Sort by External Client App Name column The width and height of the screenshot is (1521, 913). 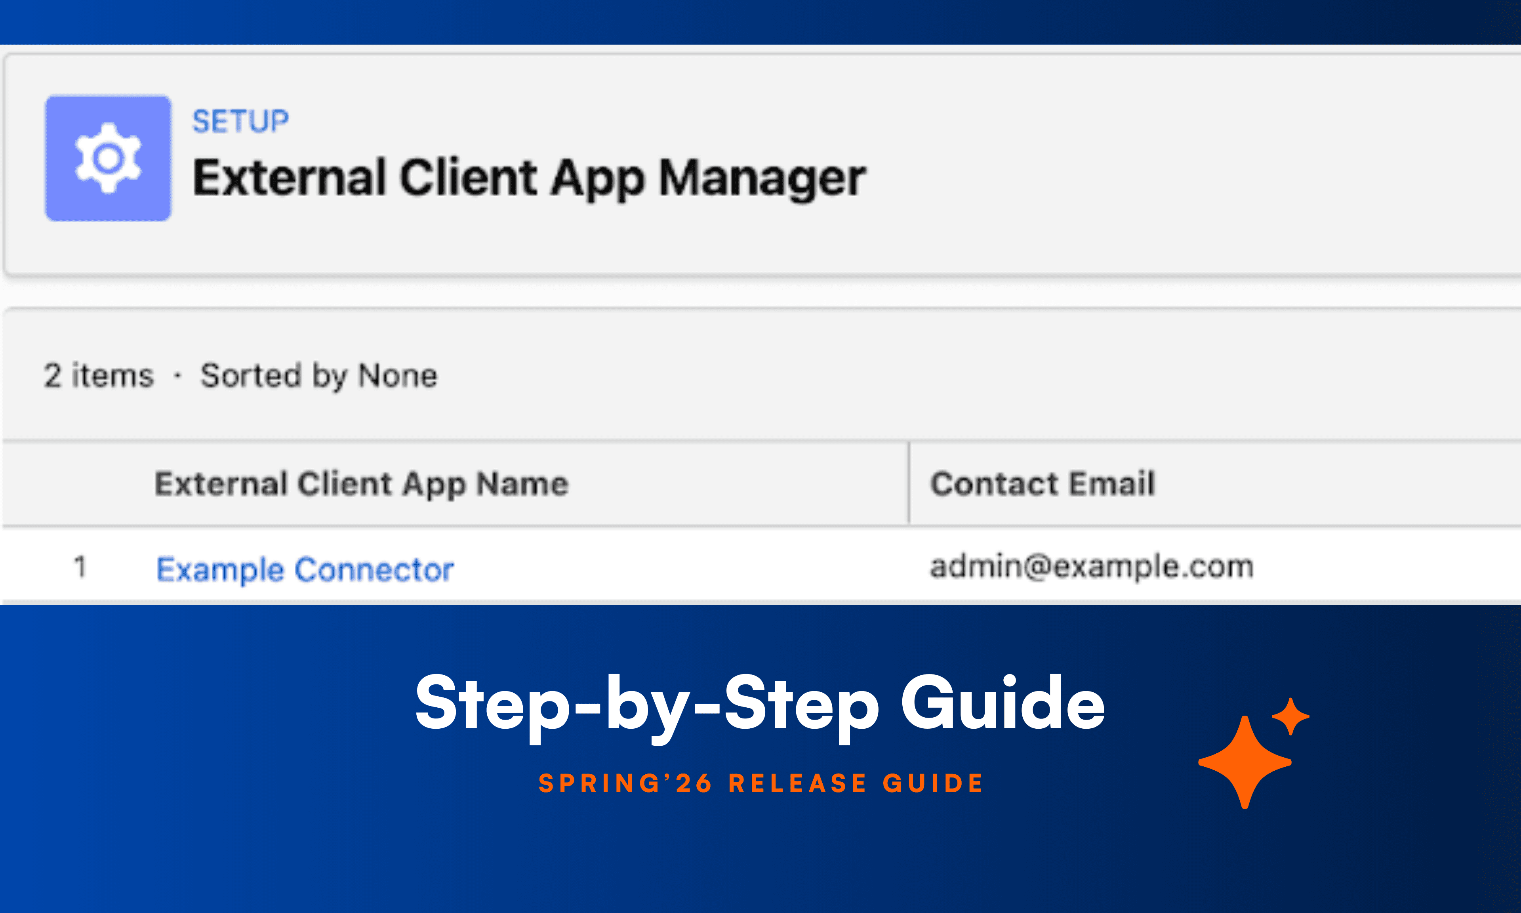pyautogui.click(x=362, y=483)
